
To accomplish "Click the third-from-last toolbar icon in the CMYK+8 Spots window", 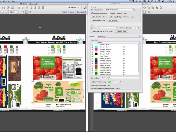I will [35, 7].
